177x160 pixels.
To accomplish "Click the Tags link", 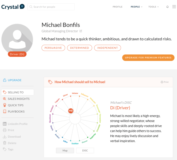I will [11, 149].
